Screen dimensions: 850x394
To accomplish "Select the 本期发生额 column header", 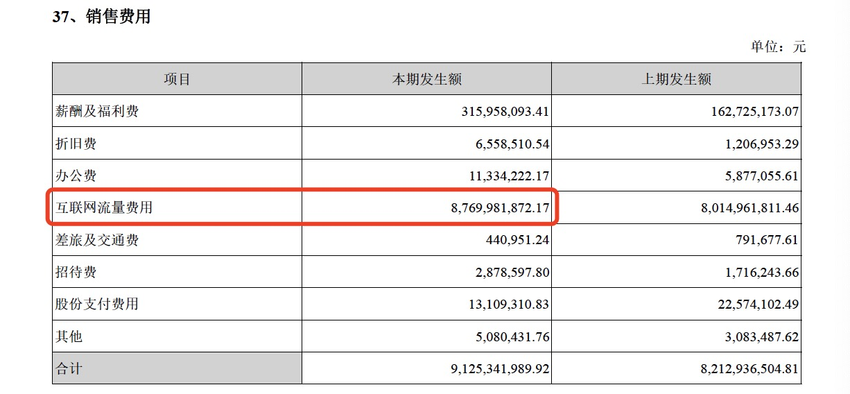I will coord(426,79).
